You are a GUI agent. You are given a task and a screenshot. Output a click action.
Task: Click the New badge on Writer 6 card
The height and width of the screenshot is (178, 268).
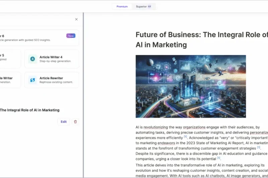71,36
